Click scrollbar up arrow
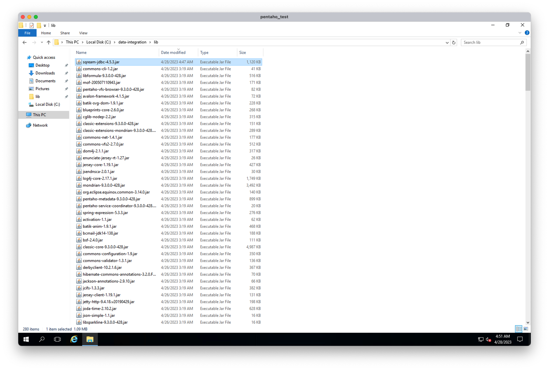Viewport: 549px width, 370px height. coord(528,51)
